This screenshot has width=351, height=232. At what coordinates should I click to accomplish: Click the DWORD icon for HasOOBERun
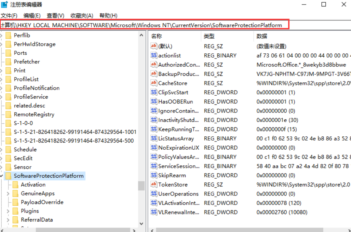click(x=154, y=102)
